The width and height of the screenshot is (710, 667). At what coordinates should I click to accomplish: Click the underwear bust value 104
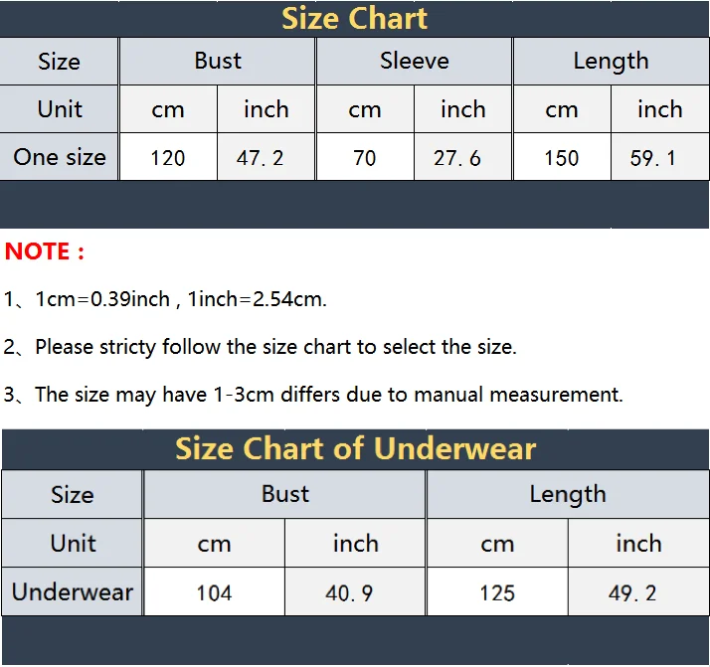point(214,593)
